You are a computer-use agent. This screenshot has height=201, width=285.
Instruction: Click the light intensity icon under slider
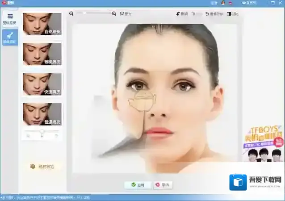28,136
